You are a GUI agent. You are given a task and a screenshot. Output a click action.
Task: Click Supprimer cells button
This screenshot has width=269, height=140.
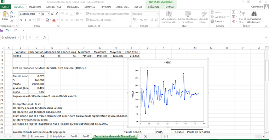click(x=220, y=17)
